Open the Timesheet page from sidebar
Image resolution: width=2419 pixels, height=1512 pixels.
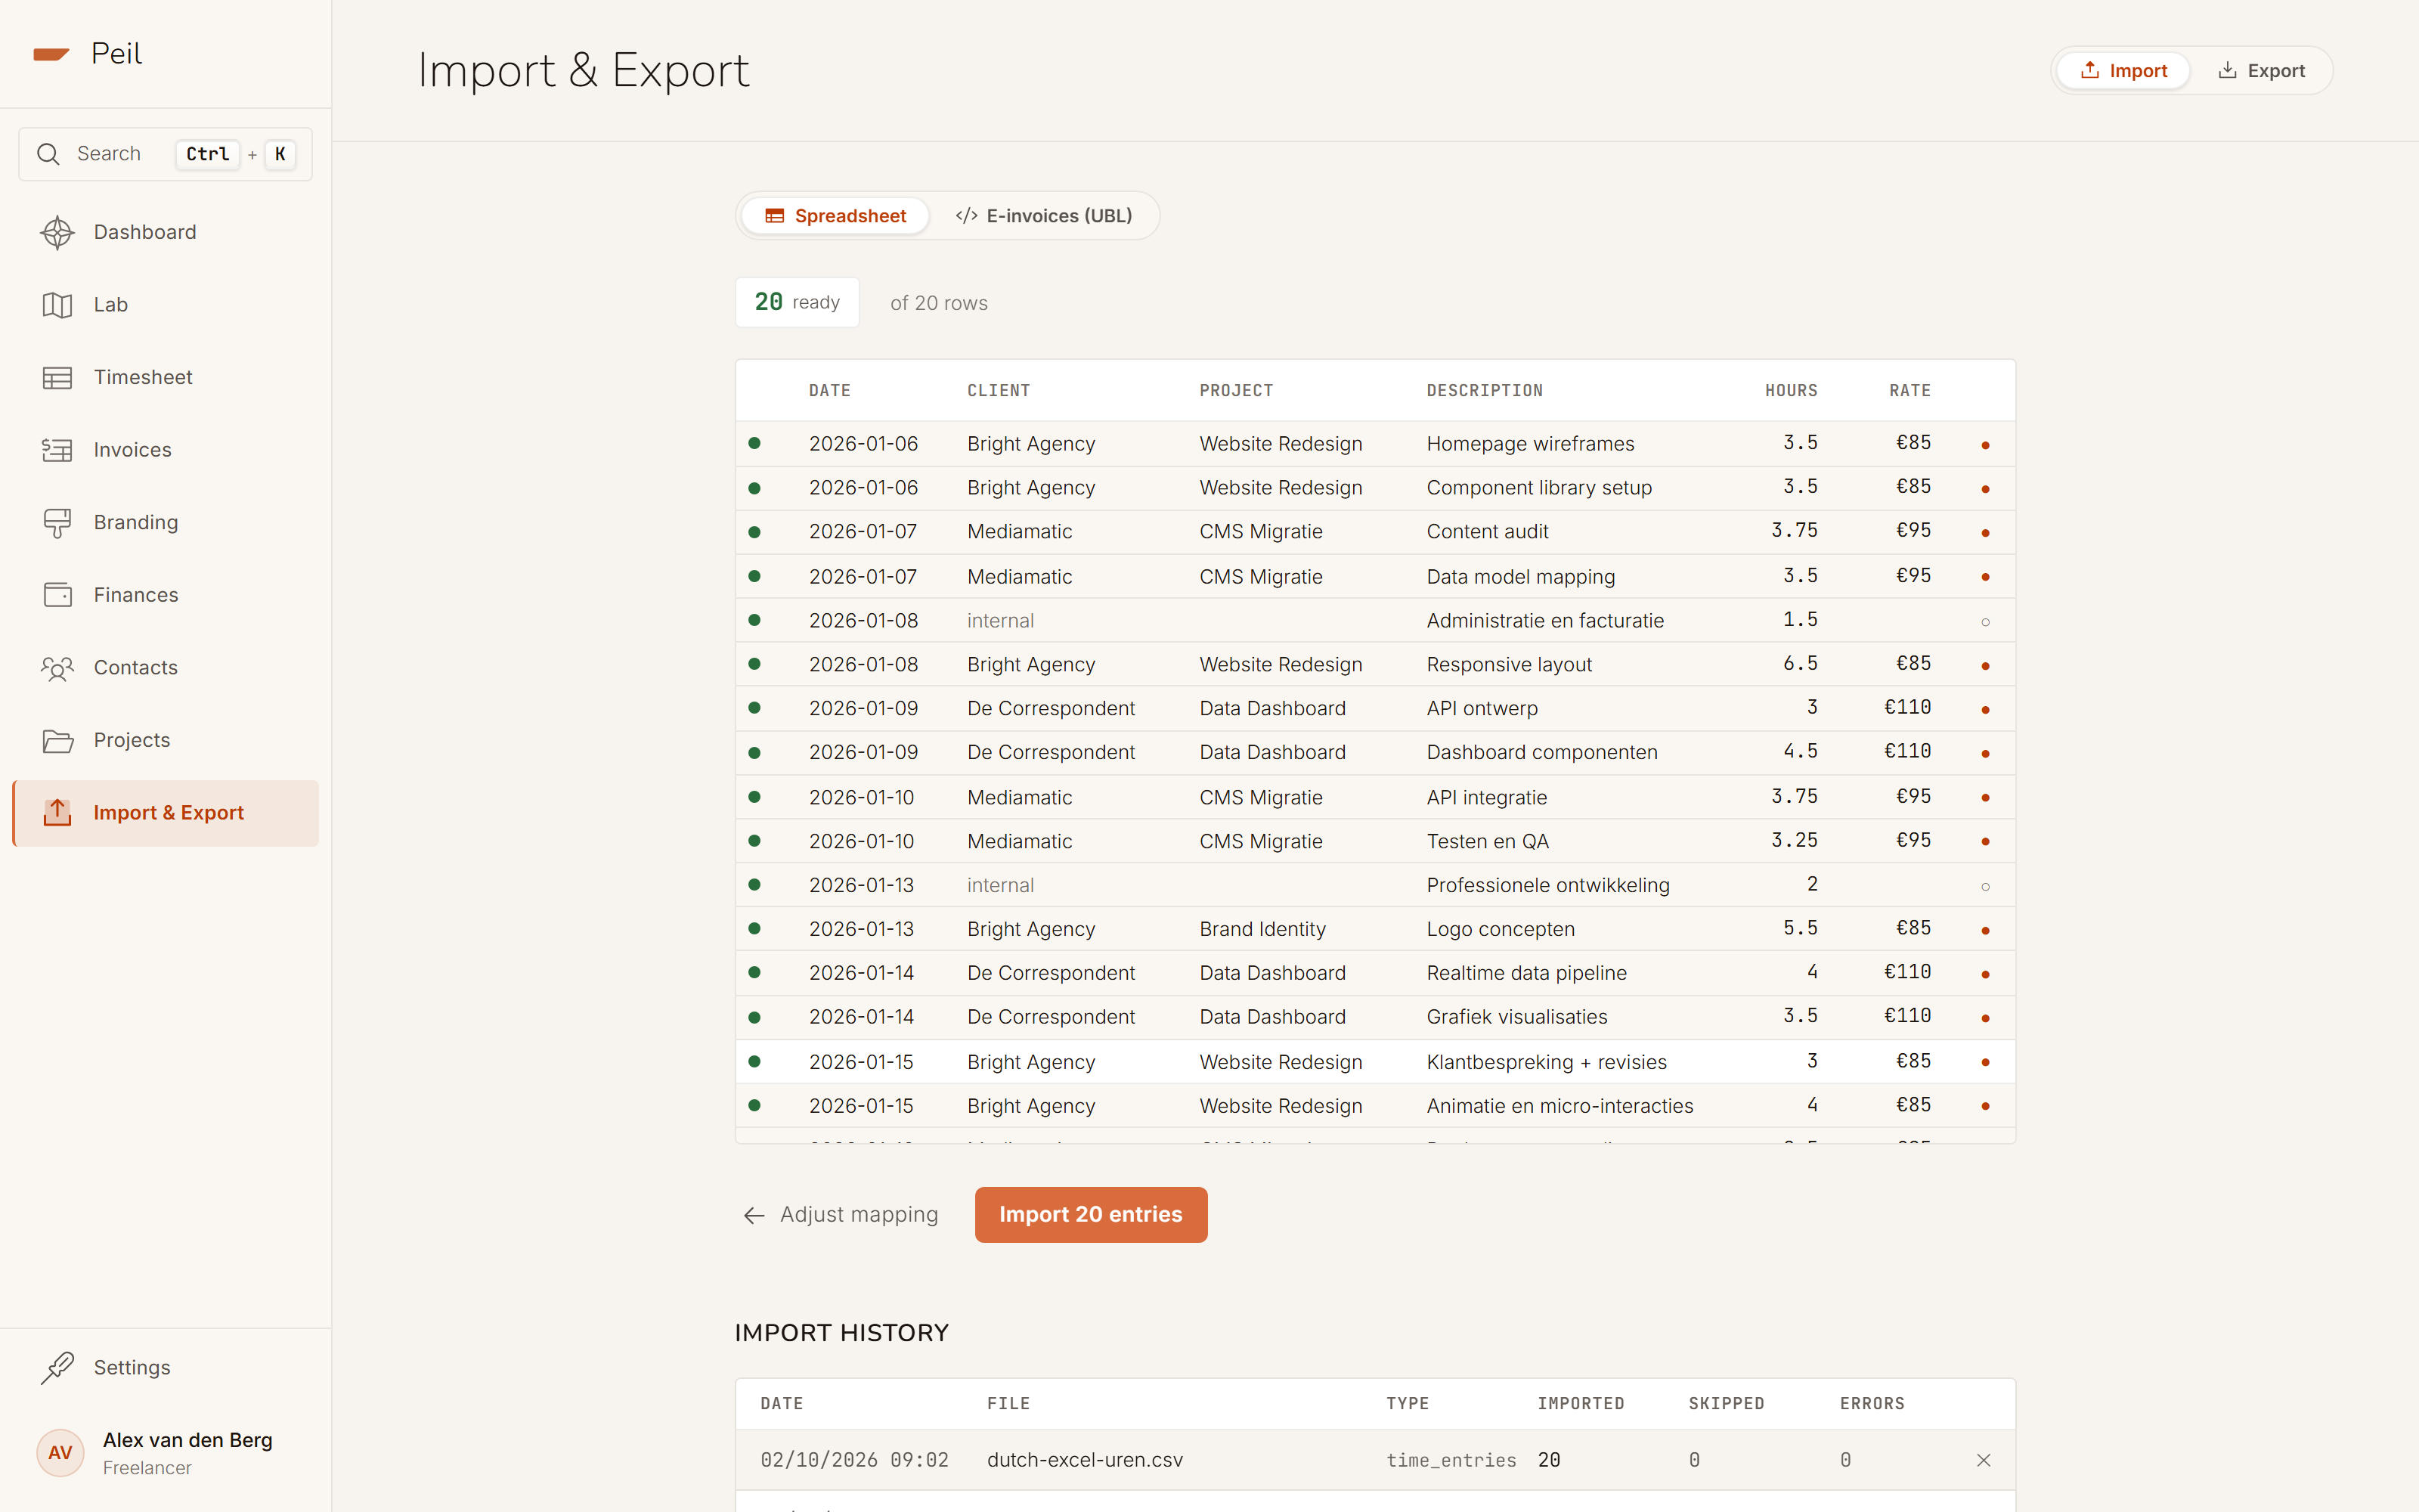click(x=165, y=378)
